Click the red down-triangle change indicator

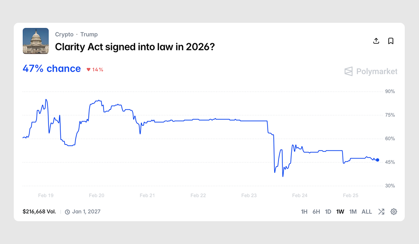click(x=88, y=70)
